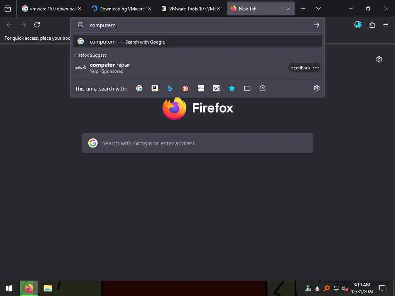
Task: Open the Firefox application menu
Action: pyautogui.click(x=386, y=25)
